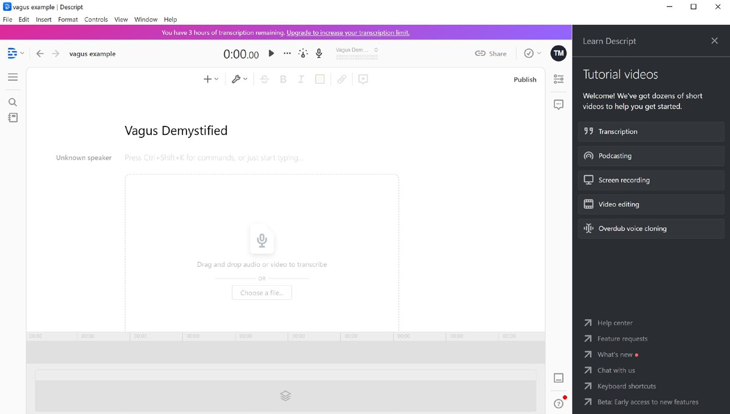Open the properties sliders panel icon

559,79
